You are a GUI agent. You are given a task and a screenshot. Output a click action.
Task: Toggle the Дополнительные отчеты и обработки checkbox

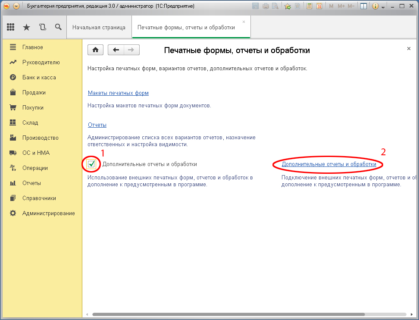pos(91,163)
